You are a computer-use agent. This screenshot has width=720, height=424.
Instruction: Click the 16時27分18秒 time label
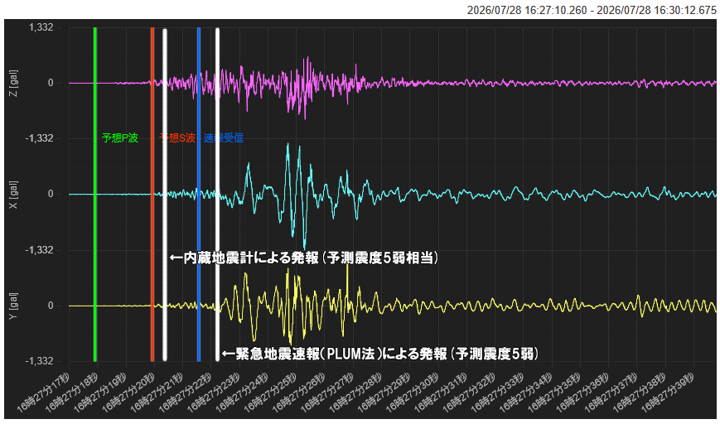71,392
